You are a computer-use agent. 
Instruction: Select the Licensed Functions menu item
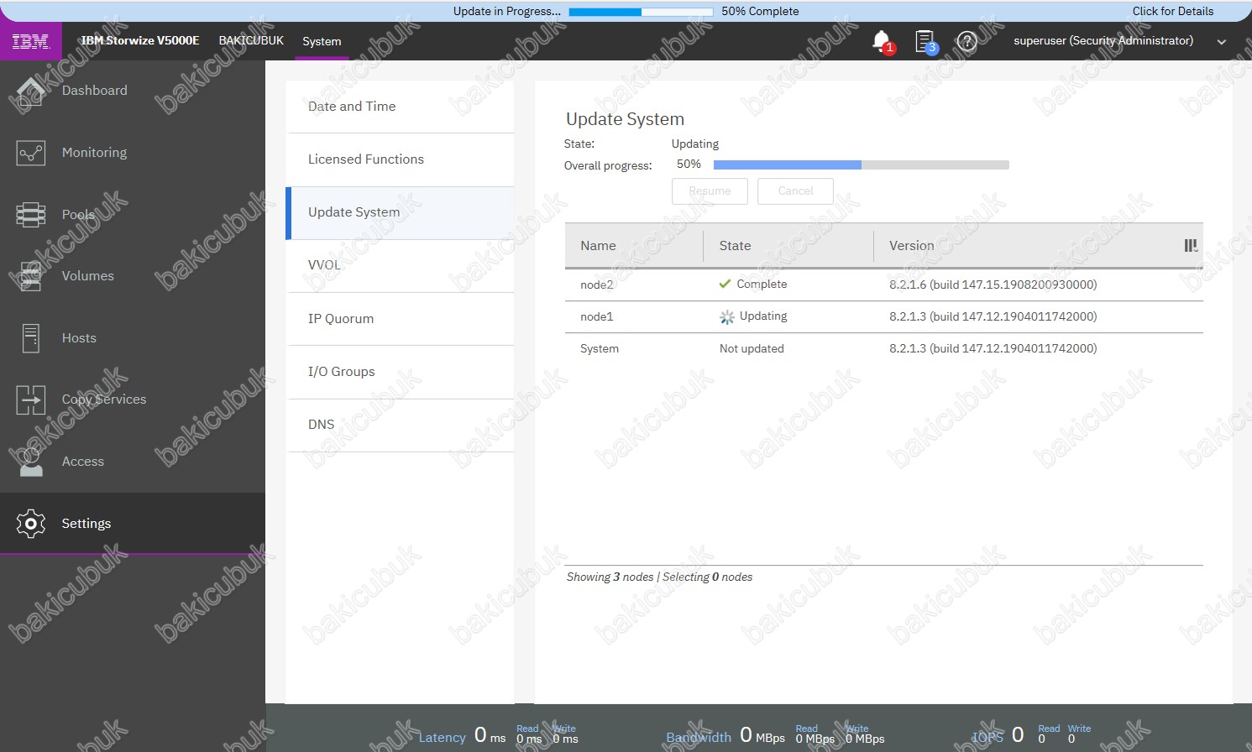point(365,159)
